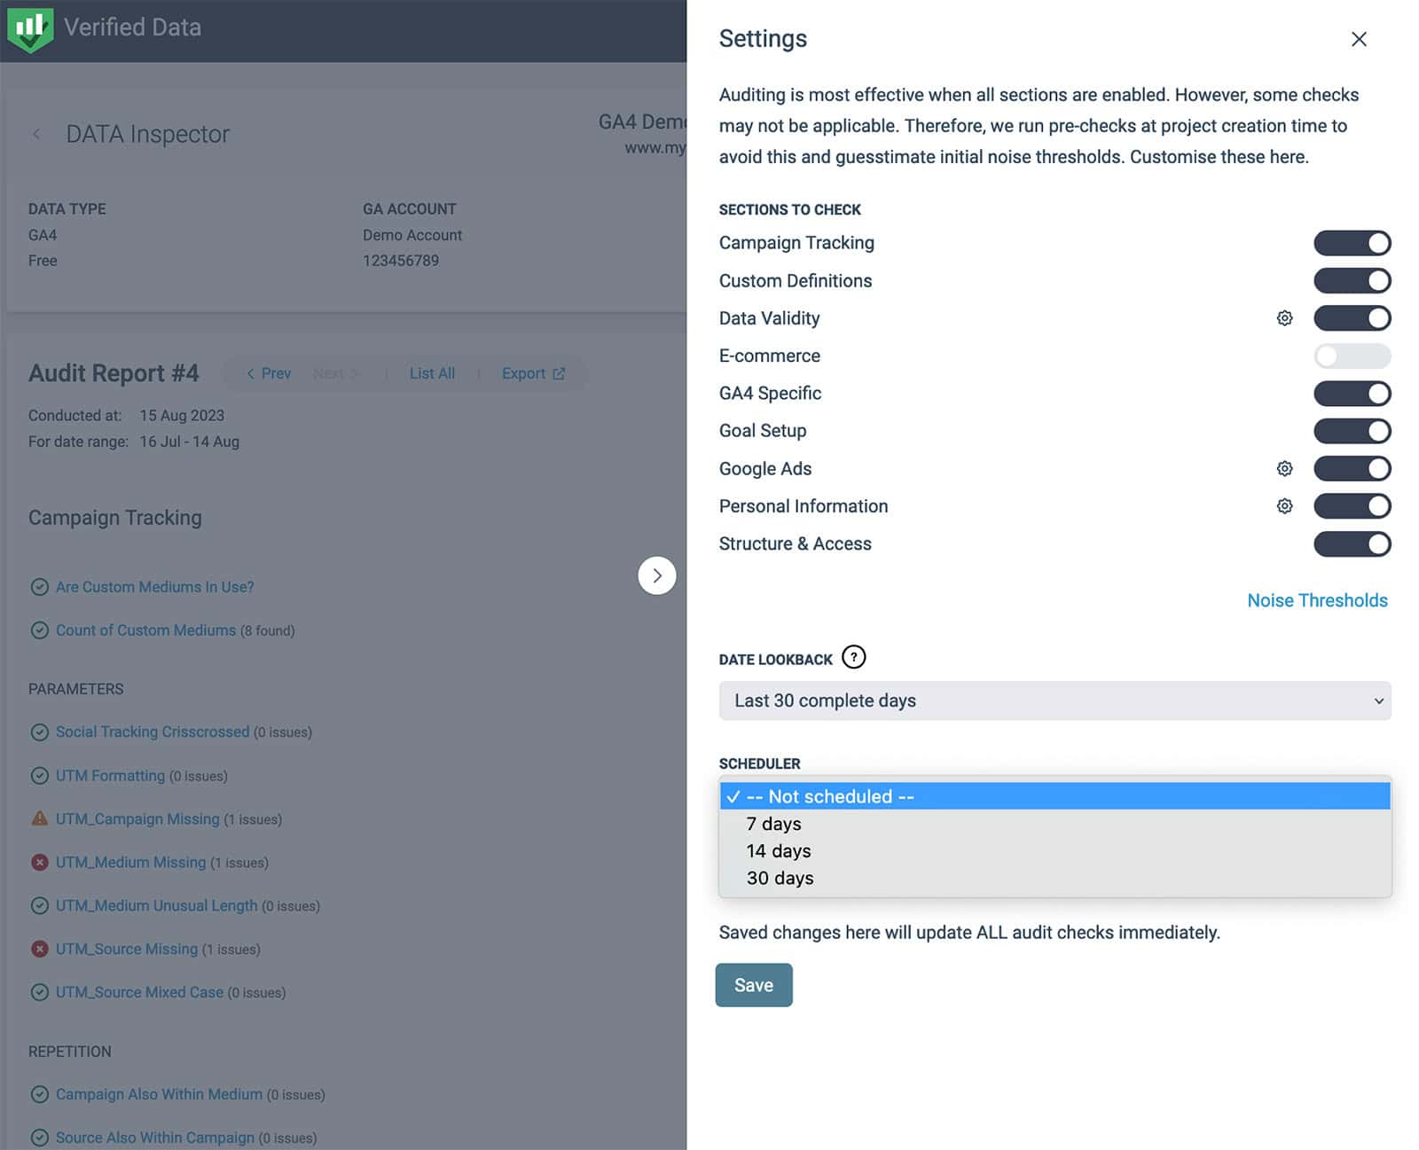The height and width of the screenshot is (1150, 1419).
Task: Toggle Data Validity section off
Action: pyautogui.click(x=1352, y=318)
